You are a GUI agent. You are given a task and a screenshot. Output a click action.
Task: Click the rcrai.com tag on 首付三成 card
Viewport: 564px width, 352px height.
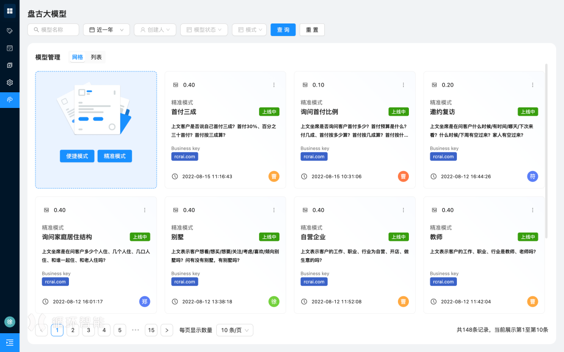click(x=184, y=156)
